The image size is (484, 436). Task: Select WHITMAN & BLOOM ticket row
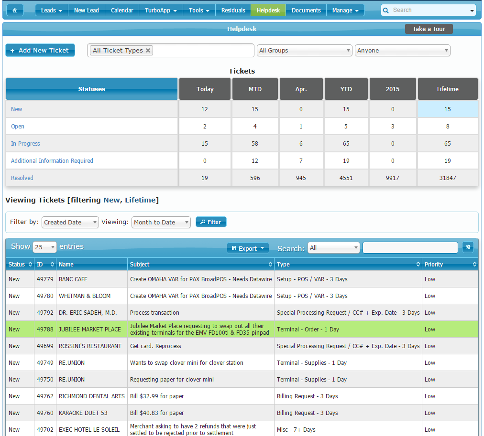(242, 296)
